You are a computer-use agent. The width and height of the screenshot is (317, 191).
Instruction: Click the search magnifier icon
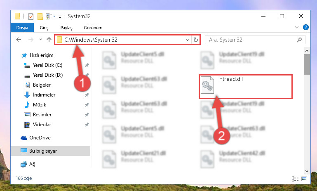click(x=299, y=40)
